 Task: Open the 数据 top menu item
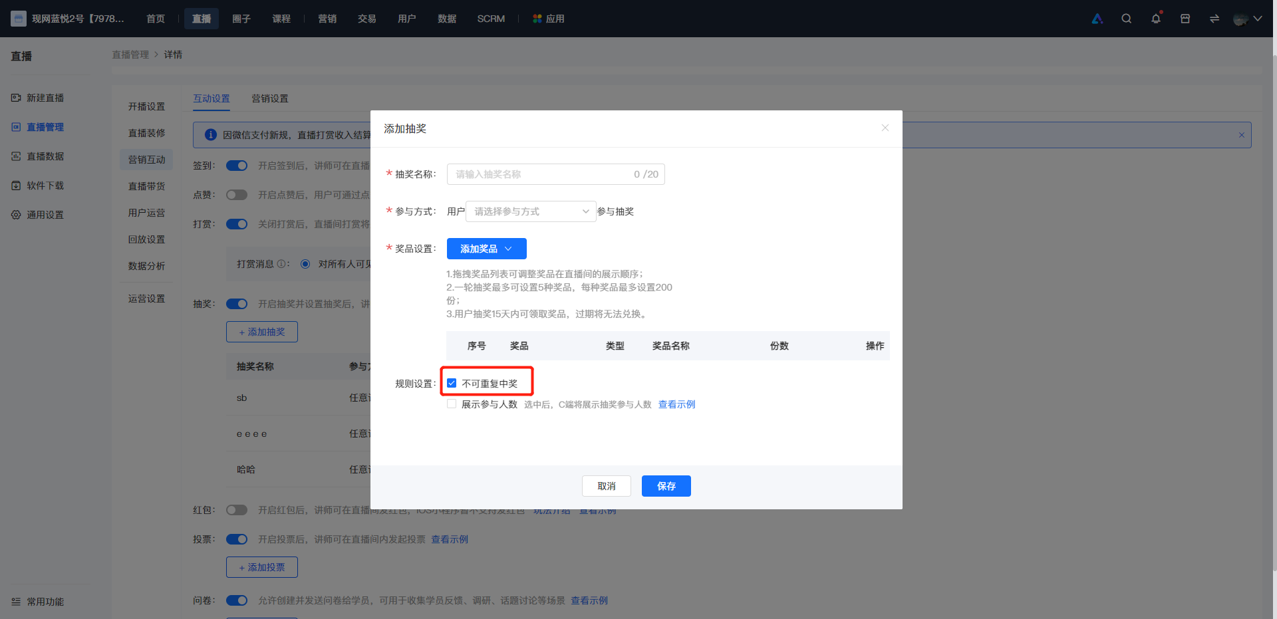point(447,19)
